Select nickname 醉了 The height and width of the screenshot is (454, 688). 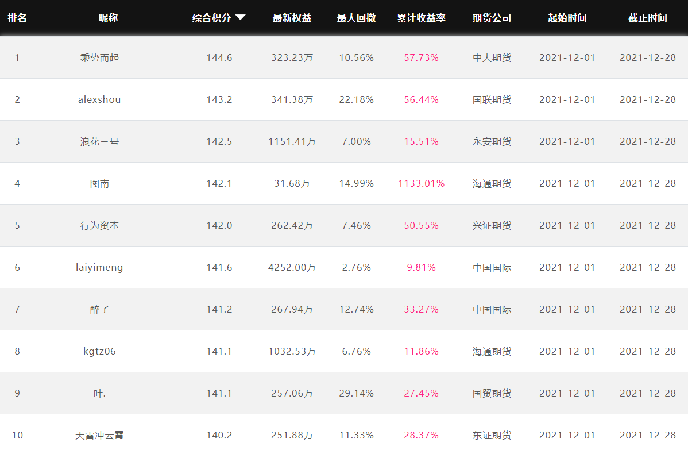pos(99,309)
